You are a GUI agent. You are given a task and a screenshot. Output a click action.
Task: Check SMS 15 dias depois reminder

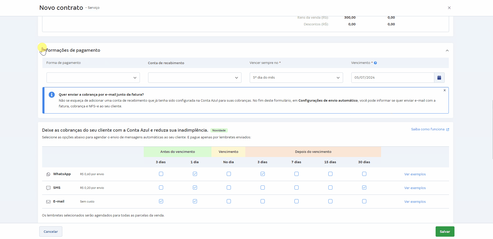click(330, 188)
